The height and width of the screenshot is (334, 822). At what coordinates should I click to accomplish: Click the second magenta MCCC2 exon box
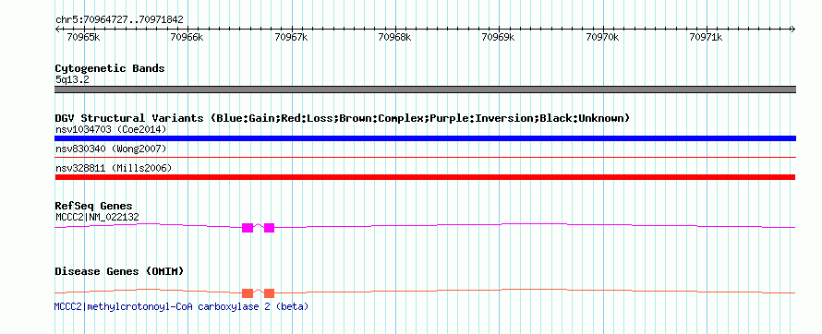pyautogui.click(x=269, y=228)
